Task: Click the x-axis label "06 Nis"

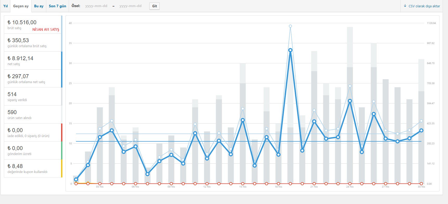Action: click(x=135, y=187)
